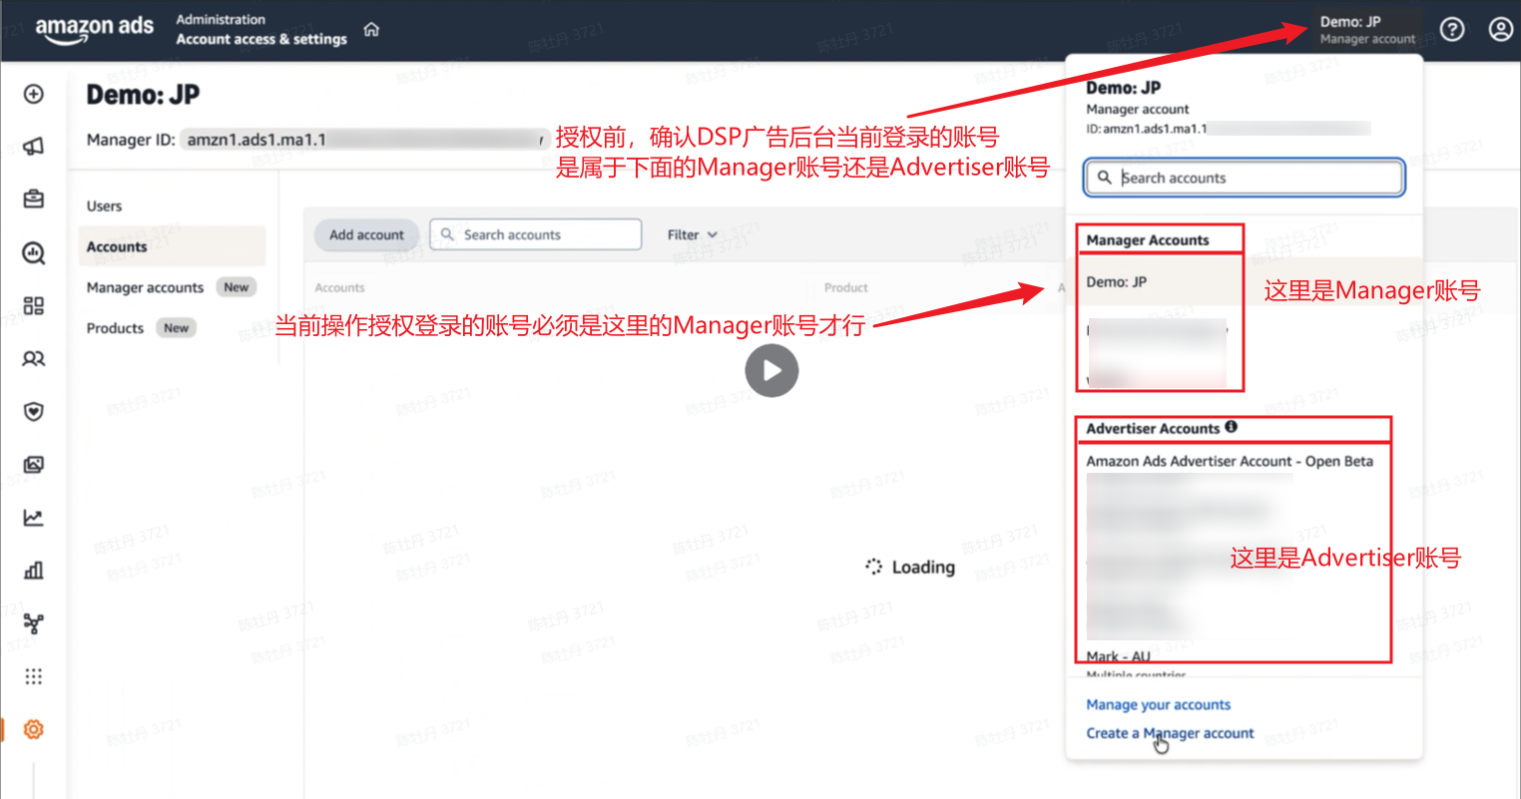Viewport: 1521px width, 799px height.
Task: Click the Add account button
Action: click(x=366, y=234)
